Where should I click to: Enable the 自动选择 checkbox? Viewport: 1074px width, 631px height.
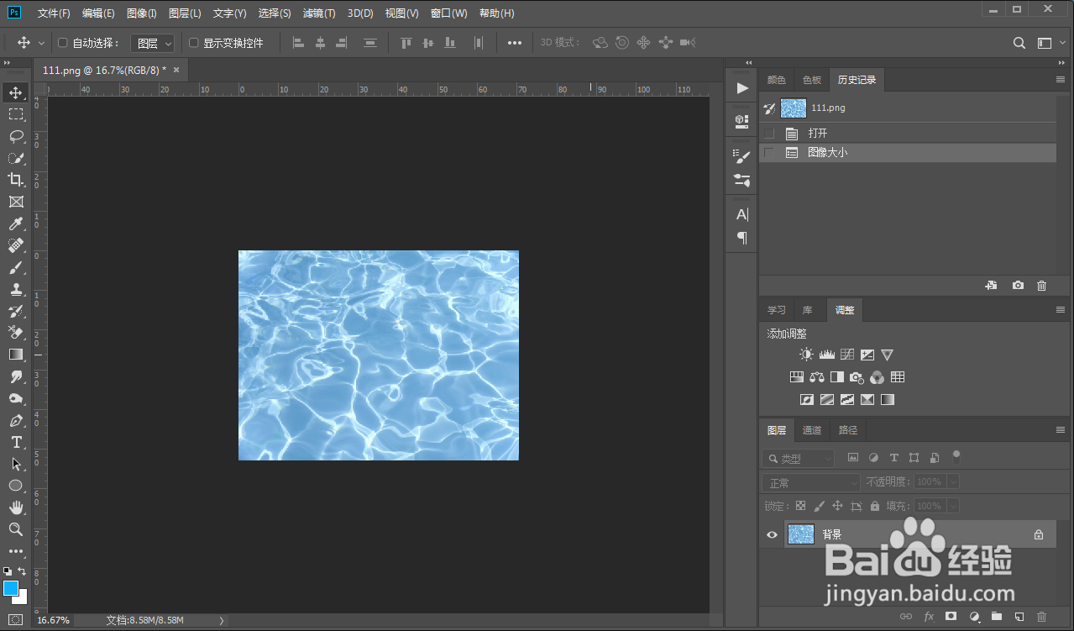pyautogui.click(x=63, y=43)
